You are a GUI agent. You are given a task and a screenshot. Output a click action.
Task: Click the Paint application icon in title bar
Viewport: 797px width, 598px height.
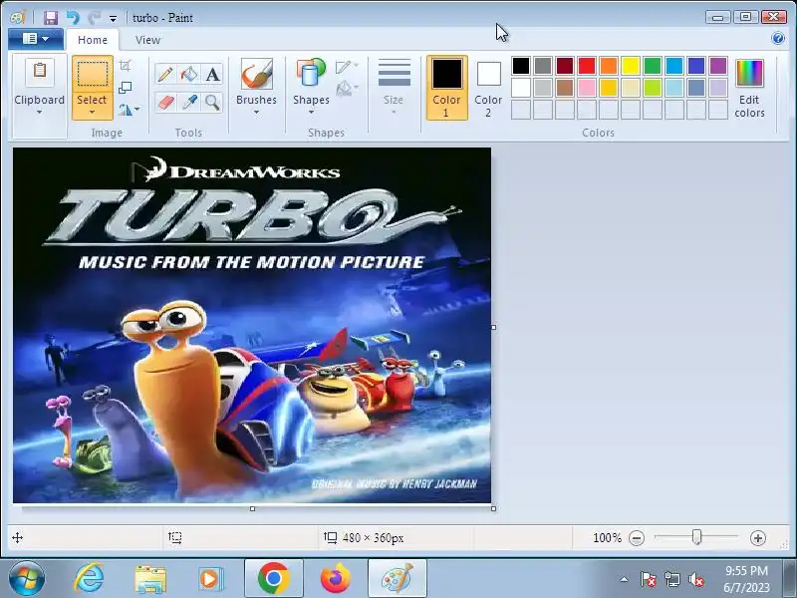(18, 18)
